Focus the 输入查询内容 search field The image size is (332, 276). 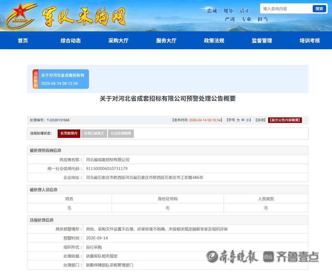point(286,9)
